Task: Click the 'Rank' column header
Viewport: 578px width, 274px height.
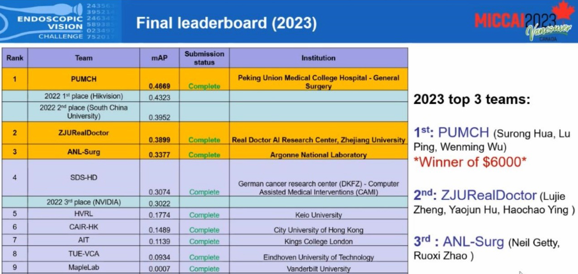Action: tap(15, 58)
